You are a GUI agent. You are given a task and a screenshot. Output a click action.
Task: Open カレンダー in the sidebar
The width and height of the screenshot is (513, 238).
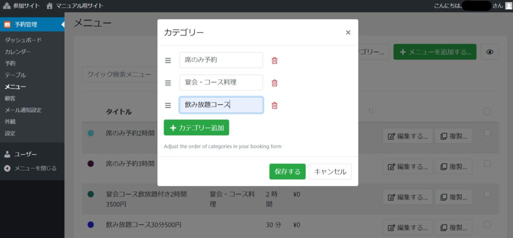(x=18, y=52)
